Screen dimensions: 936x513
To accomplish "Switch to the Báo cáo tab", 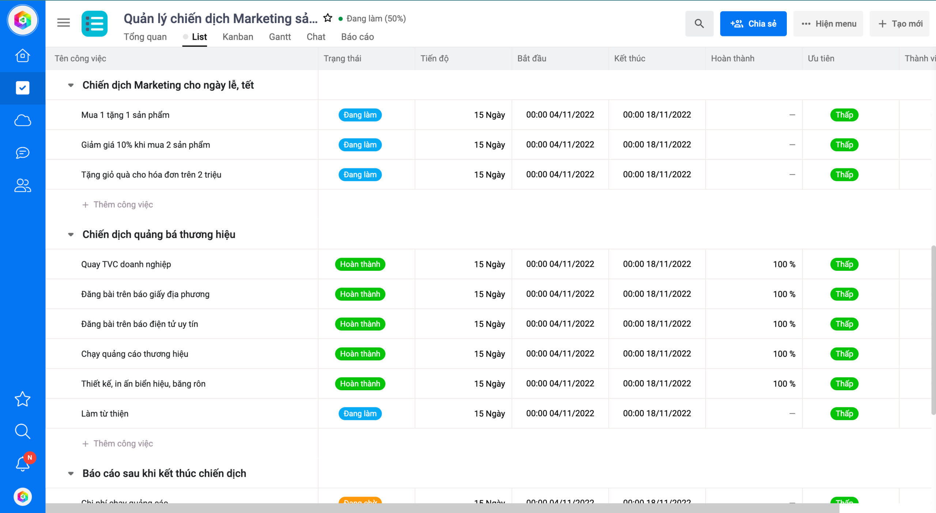I will 357,37.
